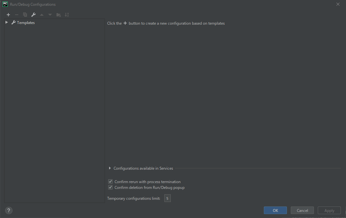Click the Cancel button
The height and width of the screenshot is (218, 346).
(x=302, y=211)
